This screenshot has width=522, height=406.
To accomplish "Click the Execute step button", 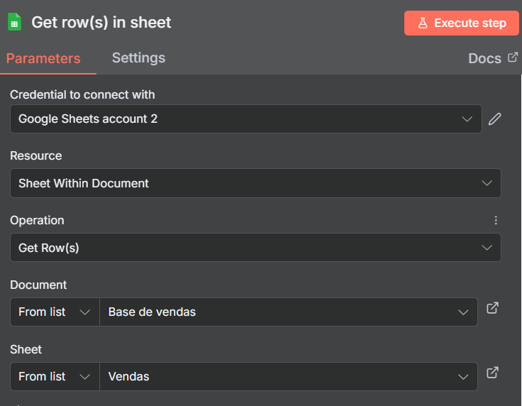I will click(x=462, y=23).
